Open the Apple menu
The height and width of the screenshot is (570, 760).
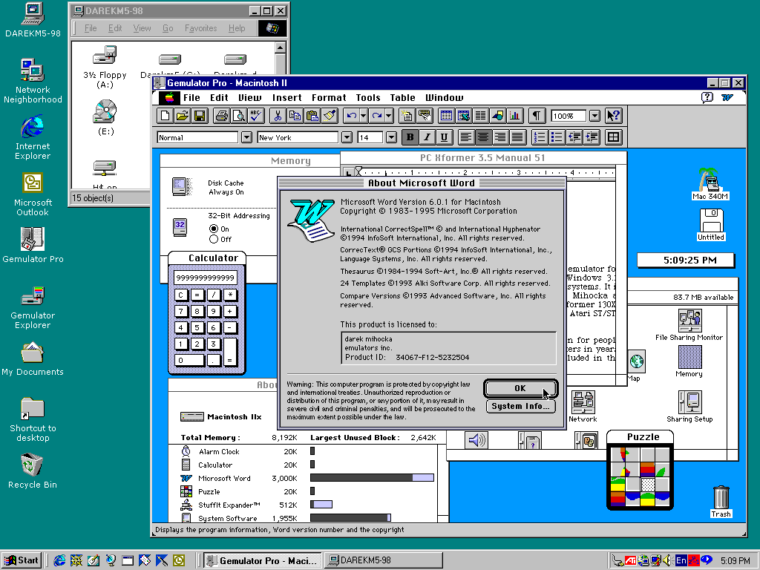pyautogui.click(x=169, y=98)
